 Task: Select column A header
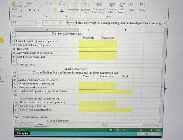pyautogui.click(x=47, y=29)
